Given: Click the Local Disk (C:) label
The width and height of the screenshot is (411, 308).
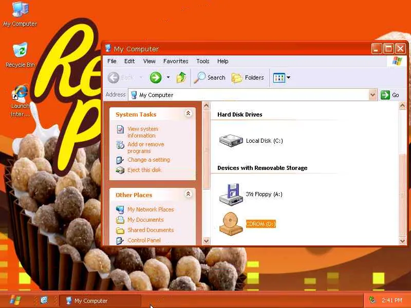Looking at the screenshot, I should click(x=265, y=141).
